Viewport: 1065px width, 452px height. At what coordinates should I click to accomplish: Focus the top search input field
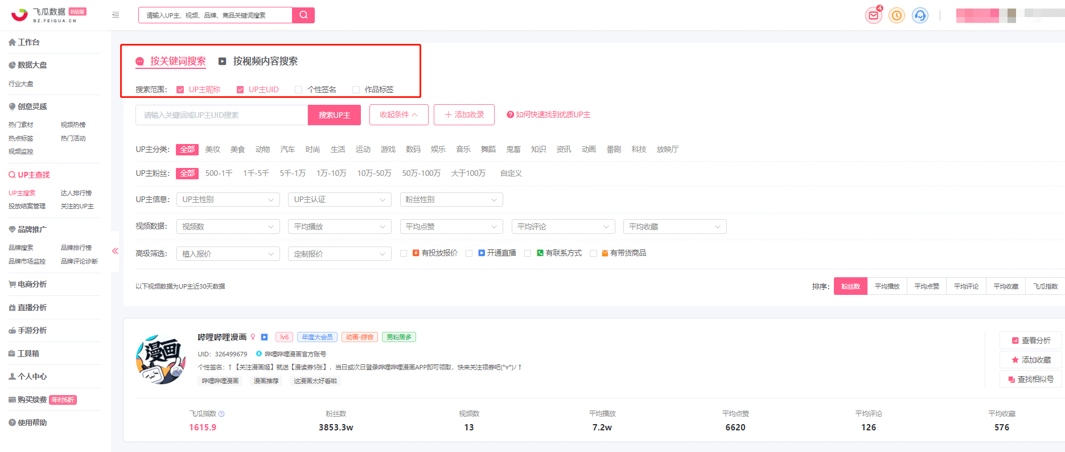coord(215,15)
